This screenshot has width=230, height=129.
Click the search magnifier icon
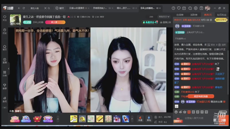coord(49,8)
